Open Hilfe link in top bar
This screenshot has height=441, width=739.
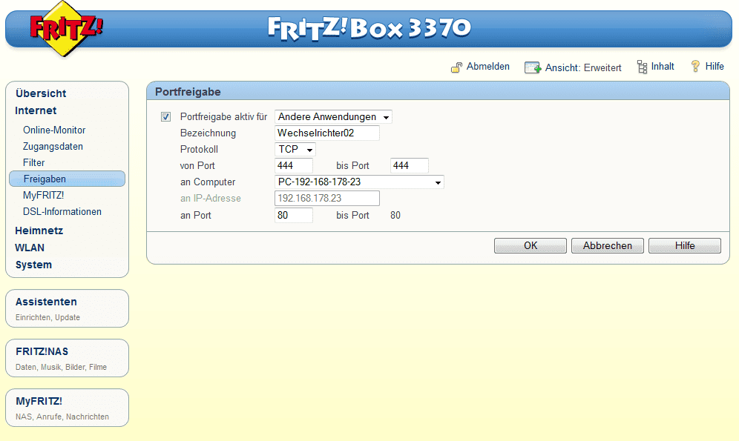pos(715,67)
